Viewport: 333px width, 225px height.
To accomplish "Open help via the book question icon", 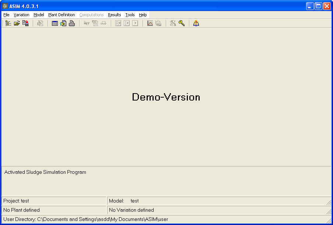I will [196, 23].
